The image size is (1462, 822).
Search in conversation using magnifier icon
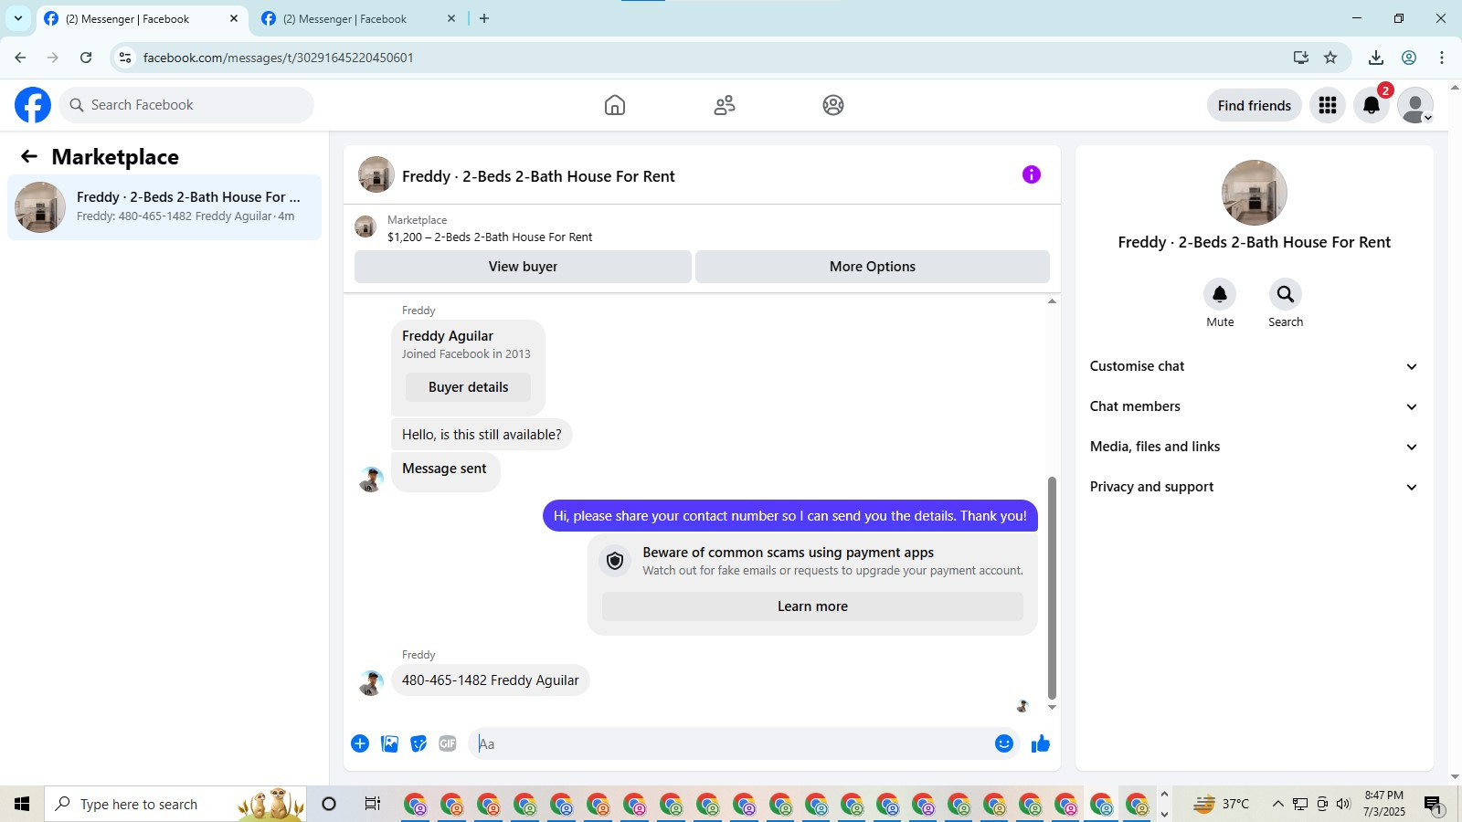pos(1286,294)
